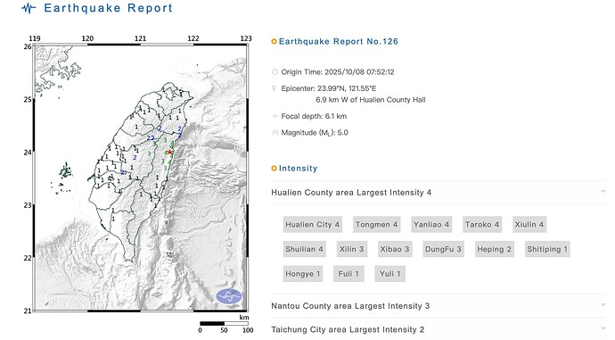Choose the Heping 2 station tag
Image resolution: width=615 pixels, height=340 pixels.
494,249
